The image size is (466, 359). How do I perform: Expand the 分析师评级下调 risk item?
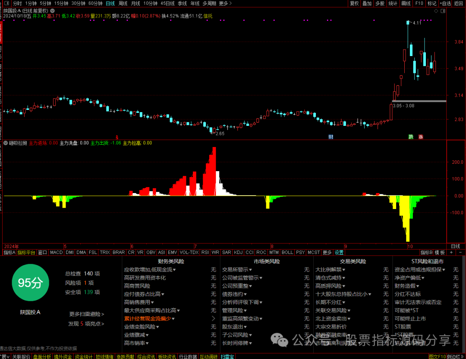tap(242, 302)
